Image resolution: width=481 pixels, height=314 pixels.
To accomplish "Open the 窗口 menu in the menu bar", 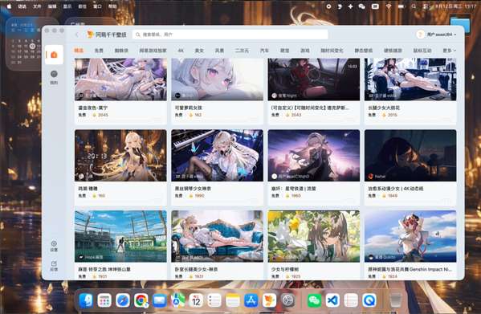I will pyautogui.click(x=97, y=6).
